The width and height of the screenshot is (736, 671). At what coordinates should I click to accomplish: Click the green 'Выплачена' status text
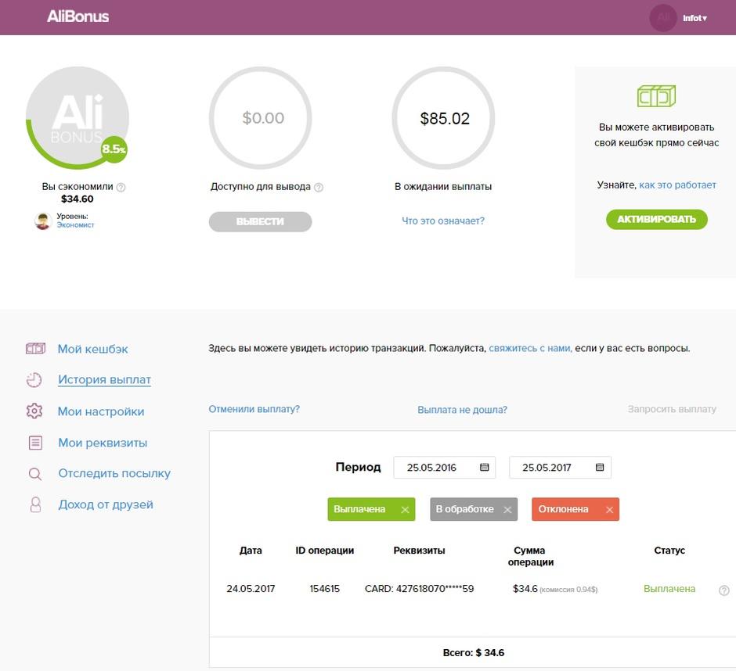[x=669, y=589]
